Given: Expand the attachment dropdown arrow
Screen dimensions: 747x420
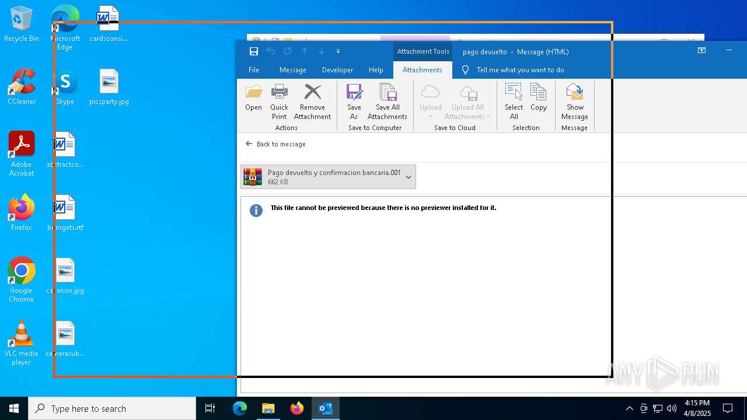Looking at the screenshot, I should click(x=409, y=177).
